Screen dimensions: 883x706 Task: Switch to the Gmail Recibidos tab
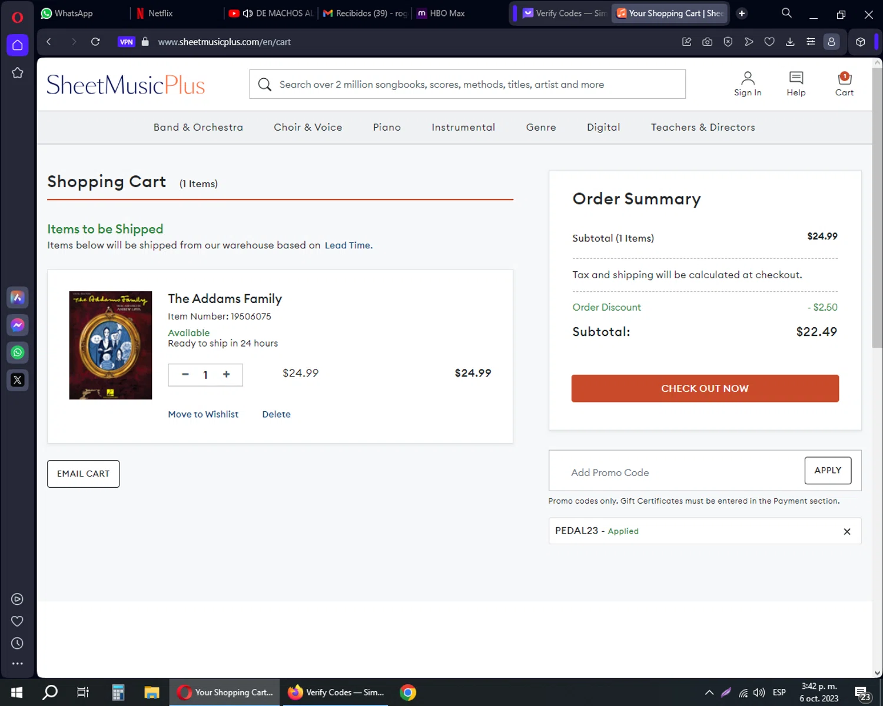click(365, 13)
